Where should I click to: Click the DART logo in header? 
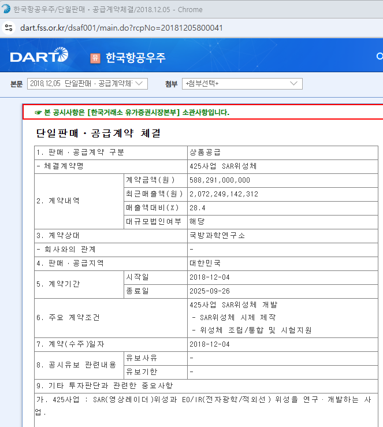tap(39, 55)
